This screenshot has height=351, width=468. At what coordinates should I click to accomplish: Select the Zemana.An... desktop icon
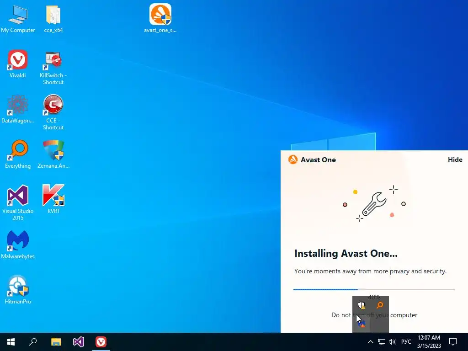click(53, 154)
